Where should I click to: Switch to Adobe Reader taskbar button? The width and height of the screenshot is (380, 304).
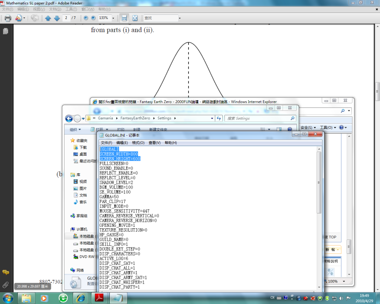pos(99,298)
